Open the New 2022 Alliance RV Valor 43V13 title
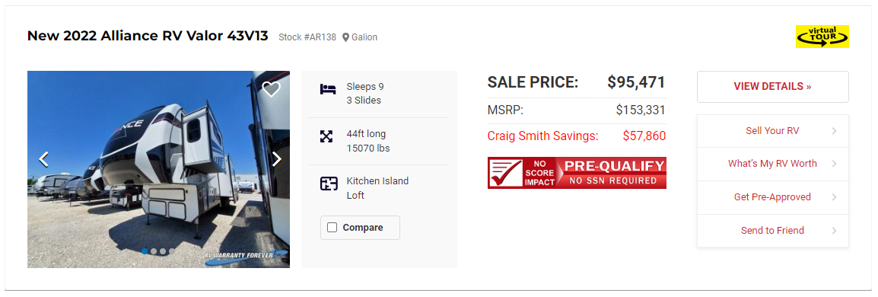 [149, 37]
